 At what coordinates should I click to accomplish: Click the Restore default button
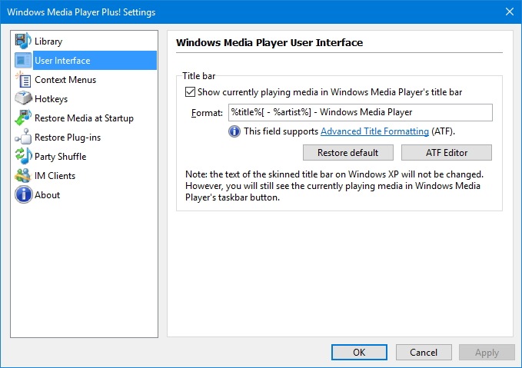pyautogui.click(x=348, y=152)
